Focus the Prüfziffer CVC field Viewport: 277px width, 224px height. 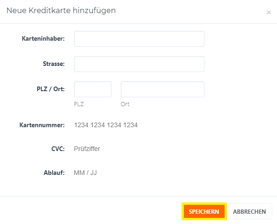tap(139, 149)
